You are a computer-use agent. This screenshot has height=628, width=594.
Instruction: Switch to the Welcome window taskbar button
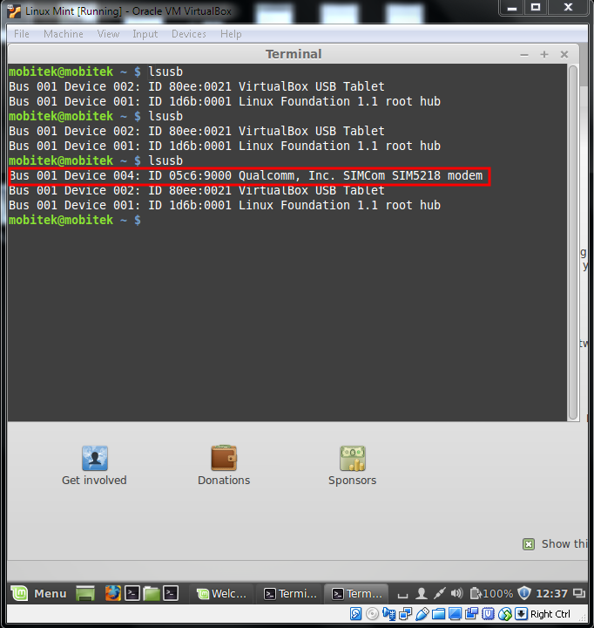[223, 593]
